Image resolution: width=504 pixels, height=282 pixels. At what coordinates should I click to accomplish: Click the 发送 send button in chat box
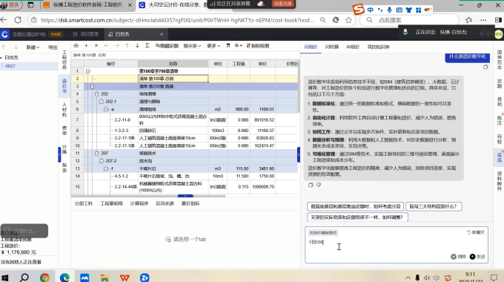pos(477,257)
